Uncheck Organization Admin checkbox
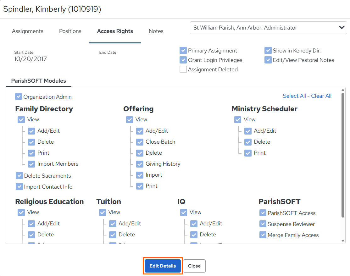This screenshot has height=276, width=350. click(x=19, y=97)
